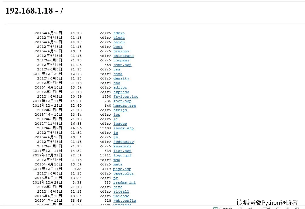Open the readme.ini file link
The width and height of the screenshot is (305, 209).
tap(124, 183)
